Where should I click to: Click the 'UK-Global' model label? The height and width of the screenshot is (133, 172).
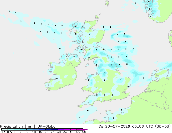pos(47,126)
